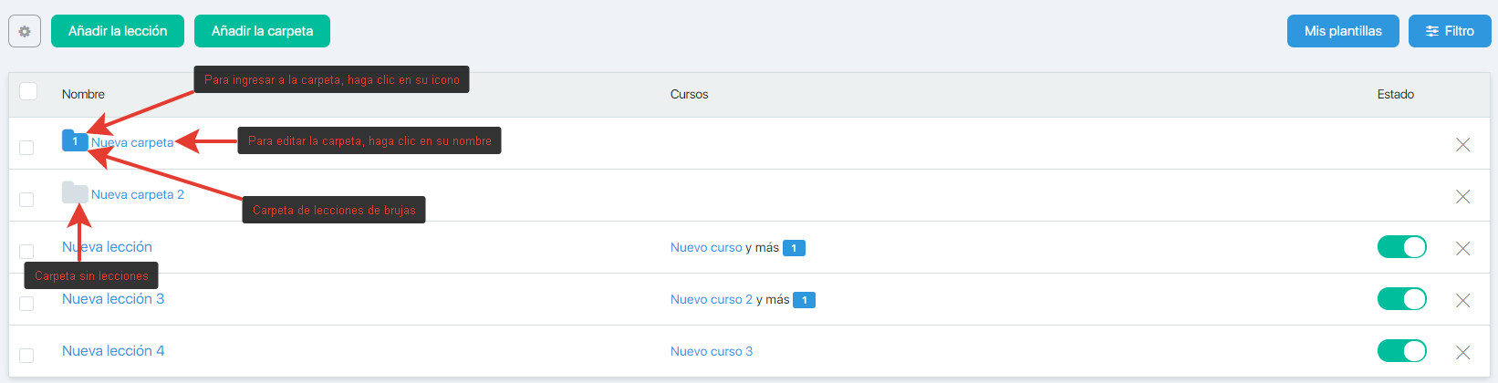Expand the extra courses badge next to Nuevo curso
The width and height of the screenshot is (1498, 383).
794,248
